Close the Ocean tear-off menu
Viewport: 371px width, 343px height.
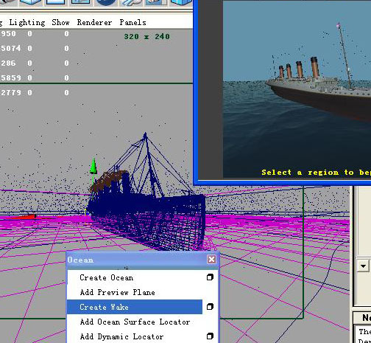(x=211, y=260)
